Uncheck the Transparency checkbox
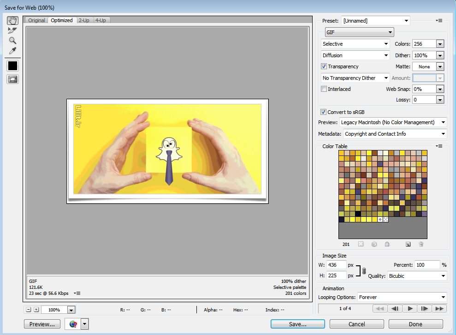The image size is (456, 335). (324, 66)
